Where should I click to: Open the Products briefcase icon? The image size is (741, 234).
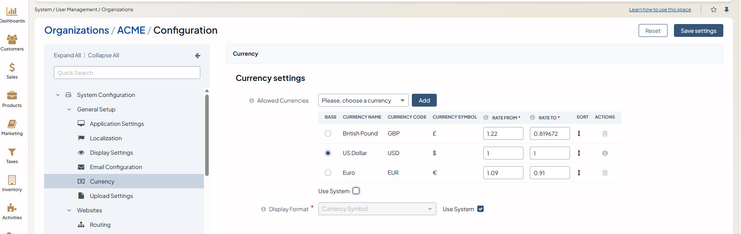click(12, 95)
